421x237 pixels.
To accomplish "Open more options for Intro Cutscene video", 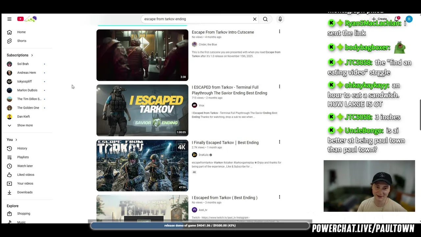I will [x=280, y=32].
